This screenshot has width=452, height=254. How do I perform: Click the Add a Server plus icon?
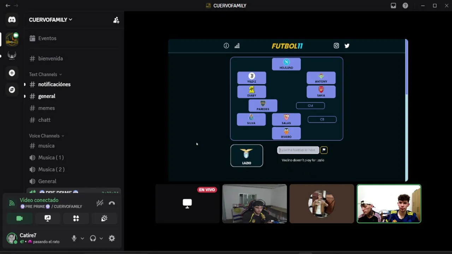12,73
